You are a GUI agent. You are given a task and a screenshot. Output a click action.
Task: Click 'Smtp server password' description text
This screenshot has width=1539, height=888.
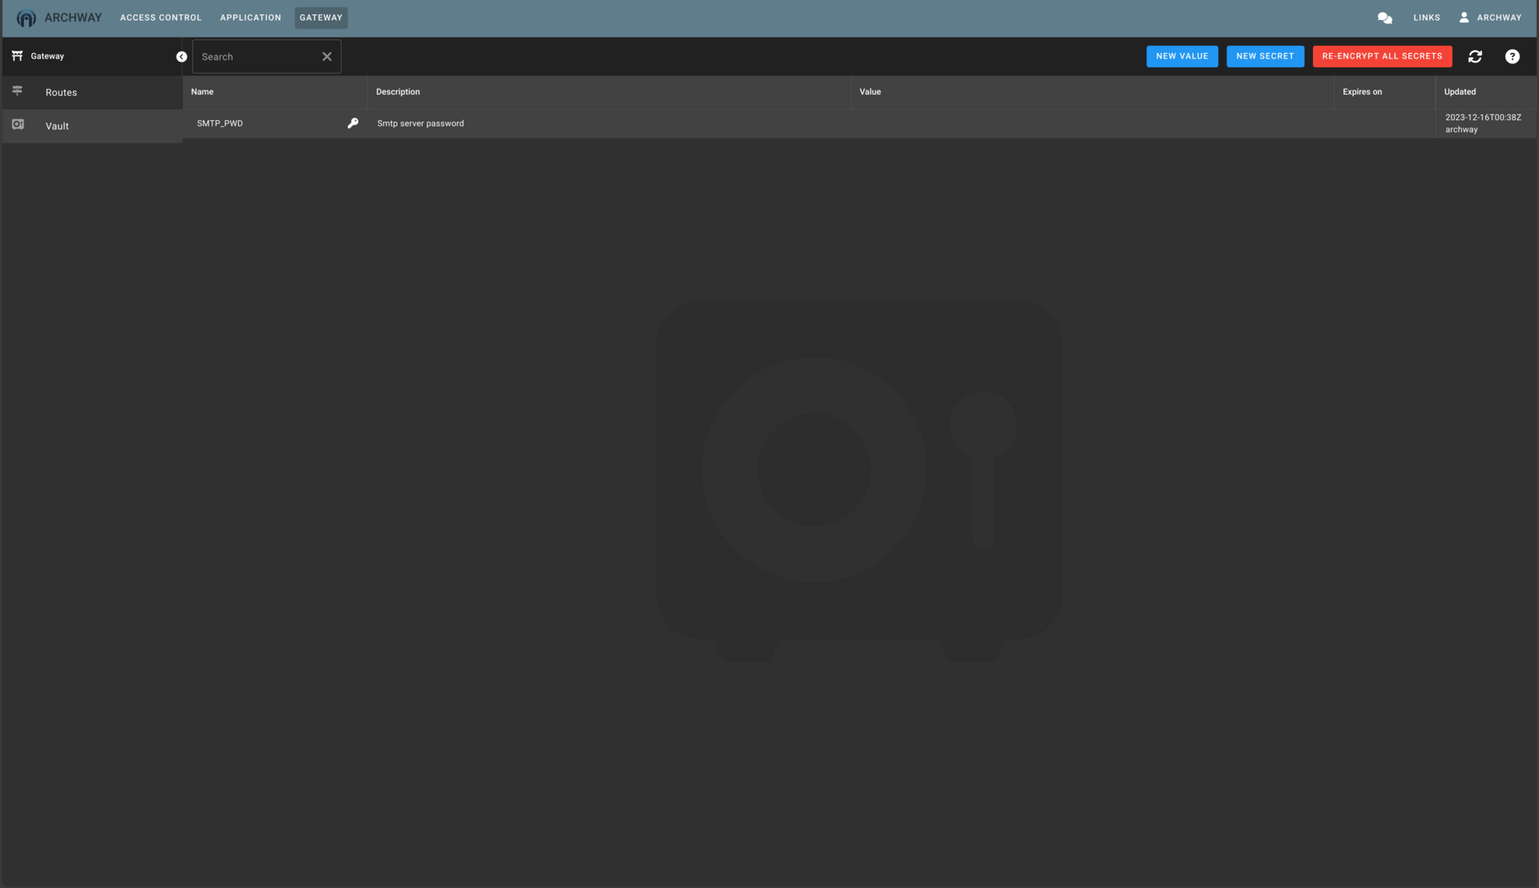click(x=420, y=123)
